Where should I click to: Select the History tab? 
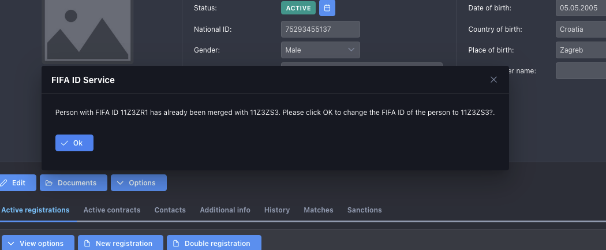[277, 210]
